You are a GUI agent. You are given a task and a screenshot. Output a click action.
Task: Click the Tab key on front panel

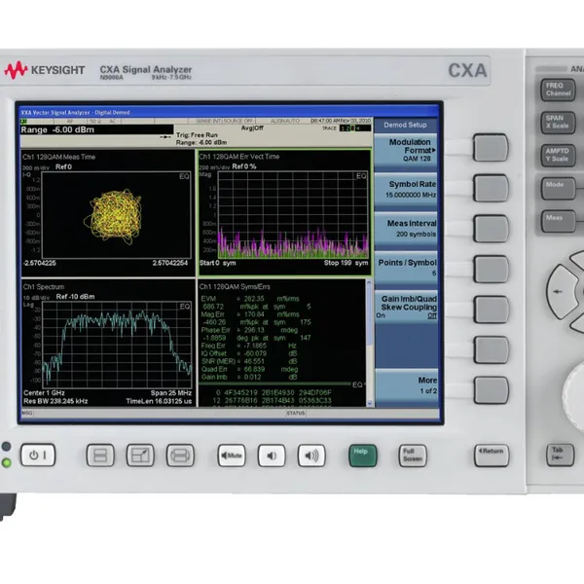[561, 455]
